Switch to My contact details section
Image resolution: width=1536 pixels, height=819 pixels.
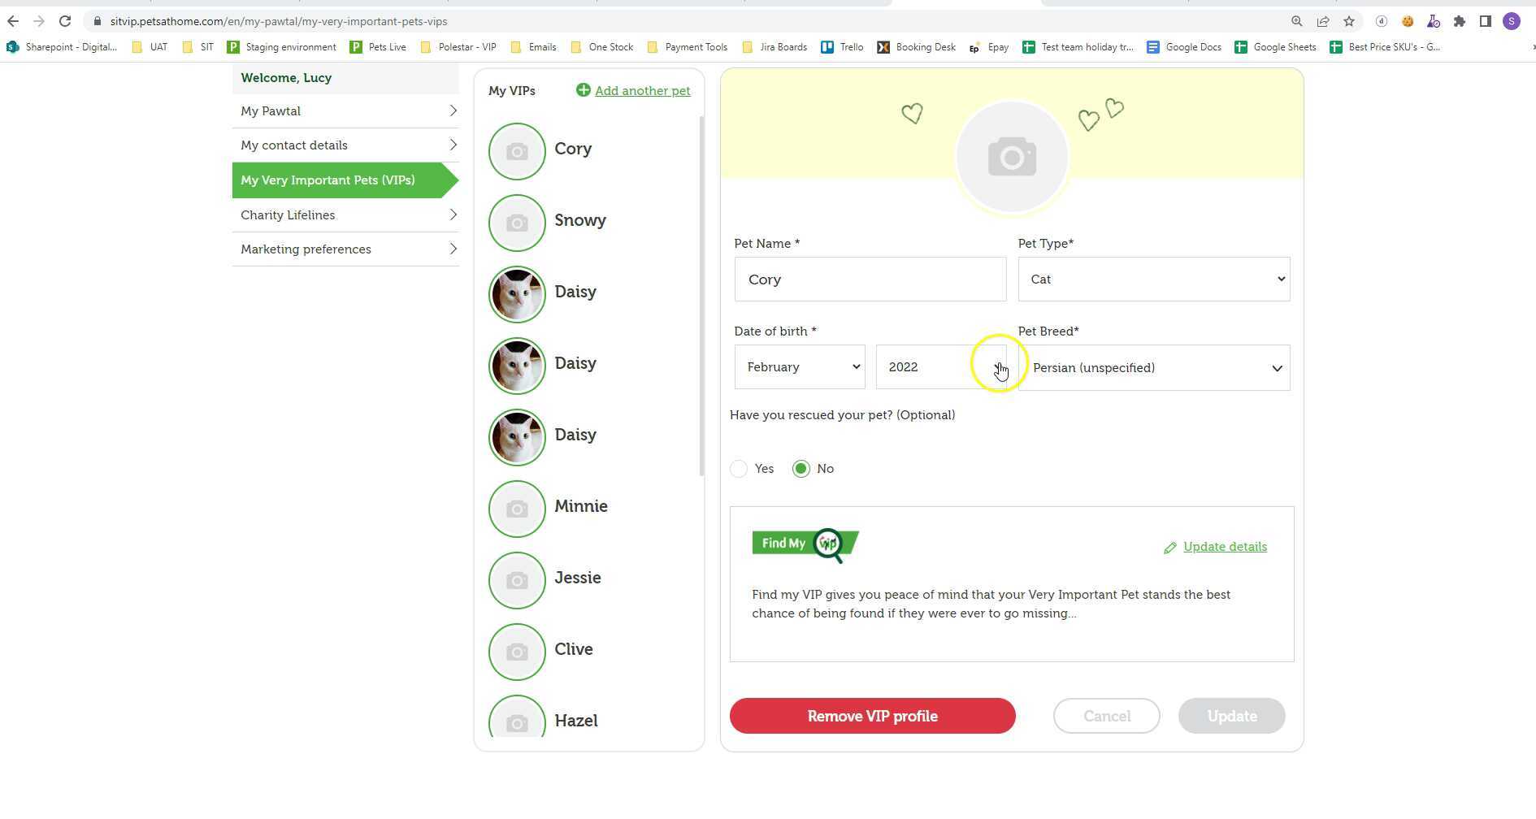[x=345, y=145]
